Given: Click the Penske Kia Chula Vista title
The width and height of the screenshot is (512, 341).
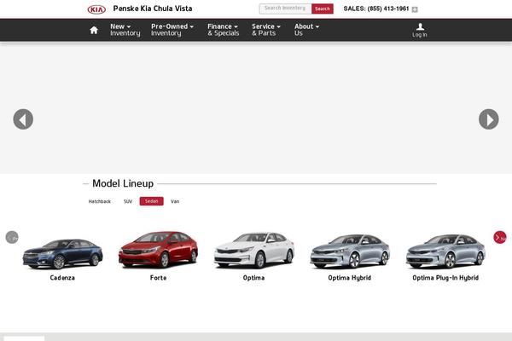Looking at the screenshot, I should (153, 9).
